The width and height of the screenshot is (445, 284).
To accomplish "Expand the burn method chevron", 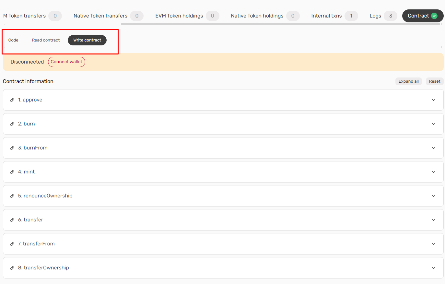I will pyautogui.click(x=434, y=124).
